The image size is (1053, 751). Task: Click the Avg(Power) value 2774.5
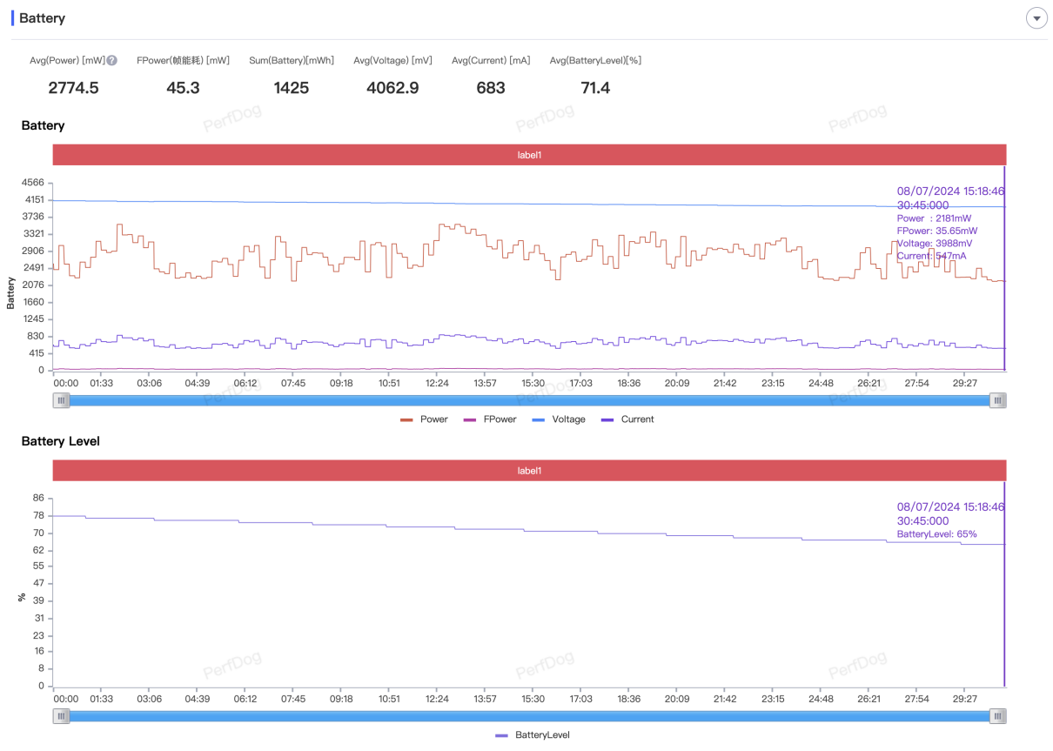point(73,88)
